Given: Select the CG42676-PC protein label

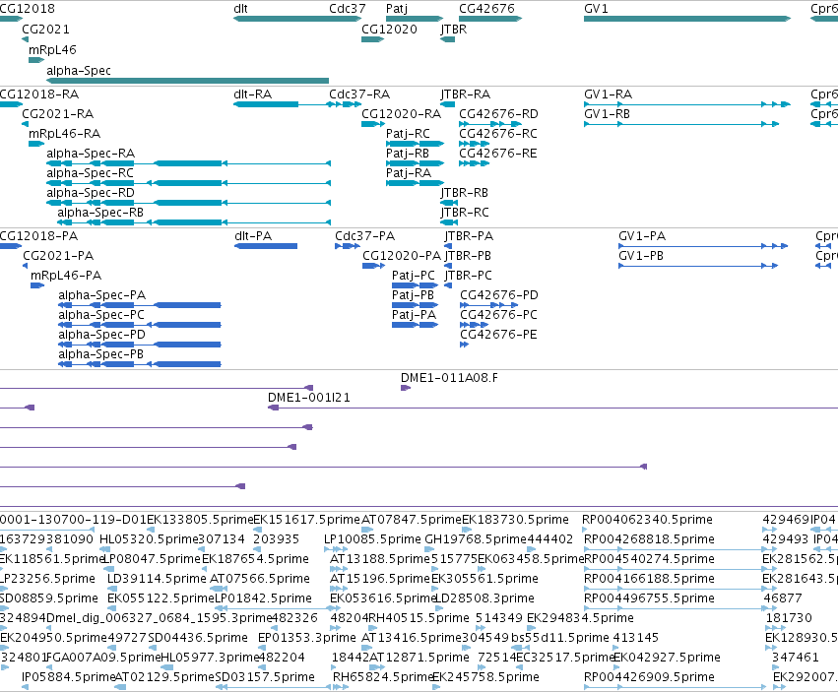Looking at the screenshot, I should [x=498, y=315].
